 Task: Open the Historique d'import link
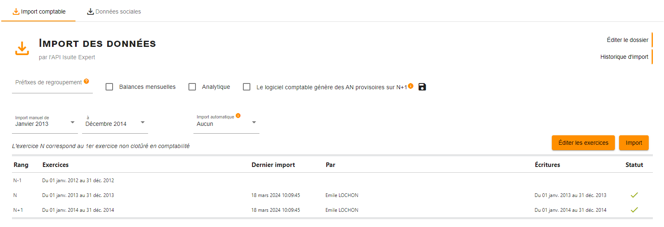(624, 57)
